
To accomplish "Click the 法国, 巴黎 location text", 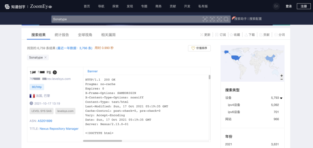I will coord(43,96).
